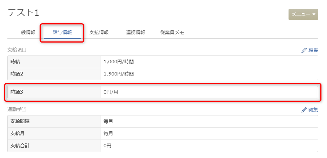Click the pencil icon beside 支給項目 section

coord(304,50)
